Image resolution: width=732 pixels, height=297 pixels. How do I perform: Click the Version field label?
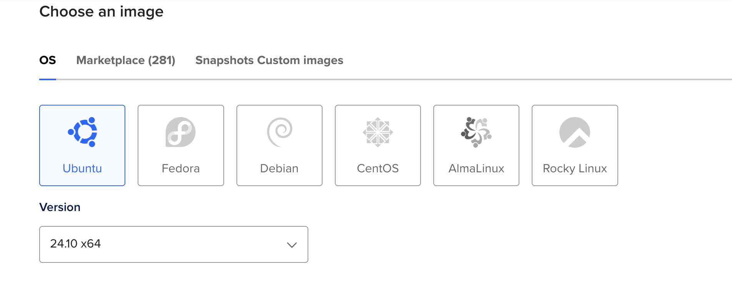60,207
